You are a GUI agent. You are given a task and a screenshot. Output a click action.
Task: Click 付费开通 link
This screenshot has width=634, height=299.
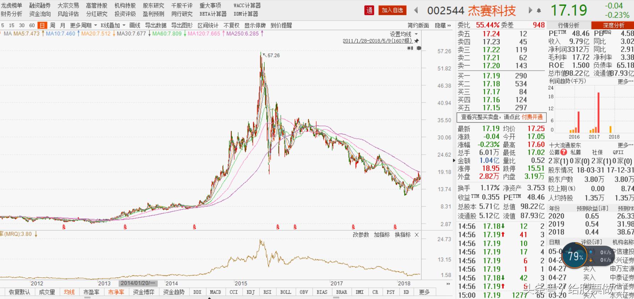point(532,117)
